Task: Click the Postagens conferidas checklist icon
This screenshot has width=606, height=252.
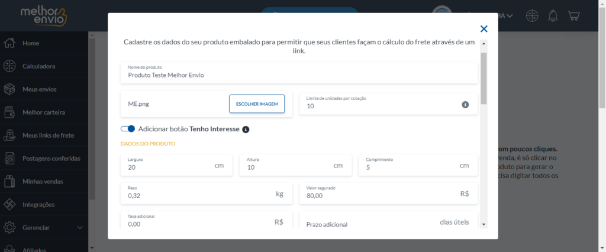Action: point(9,159)
